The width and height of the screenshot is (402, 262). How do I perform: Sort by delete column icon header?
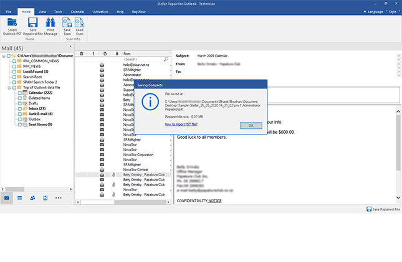coord(82,54)
